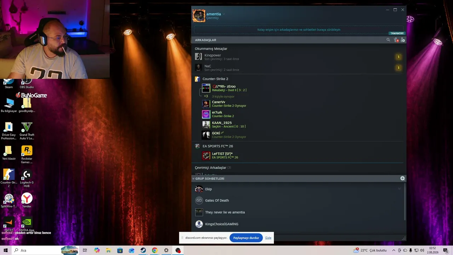Click KAAN_1925's avatar
Image resolution: width=453 pixels, height=255 pixels.
point(206,125)
